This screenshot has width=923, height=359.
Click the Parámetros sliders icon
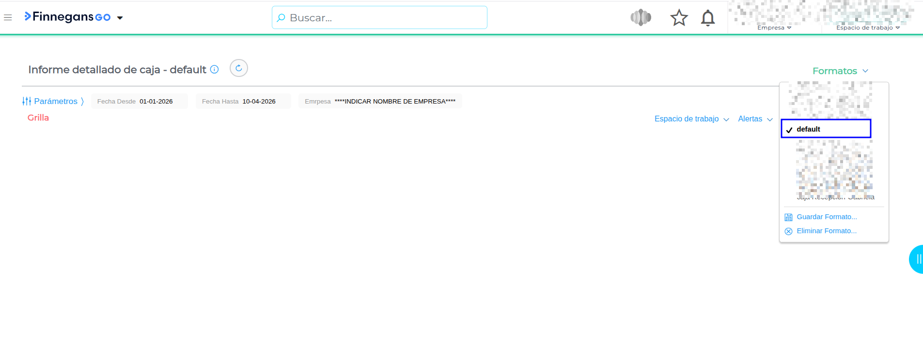(27, 101)
